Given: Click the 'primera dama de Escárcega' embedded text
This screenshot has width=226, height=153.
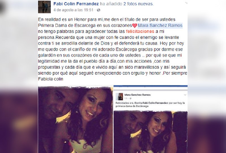Looking at the screenshot, I should click(132, 106).
